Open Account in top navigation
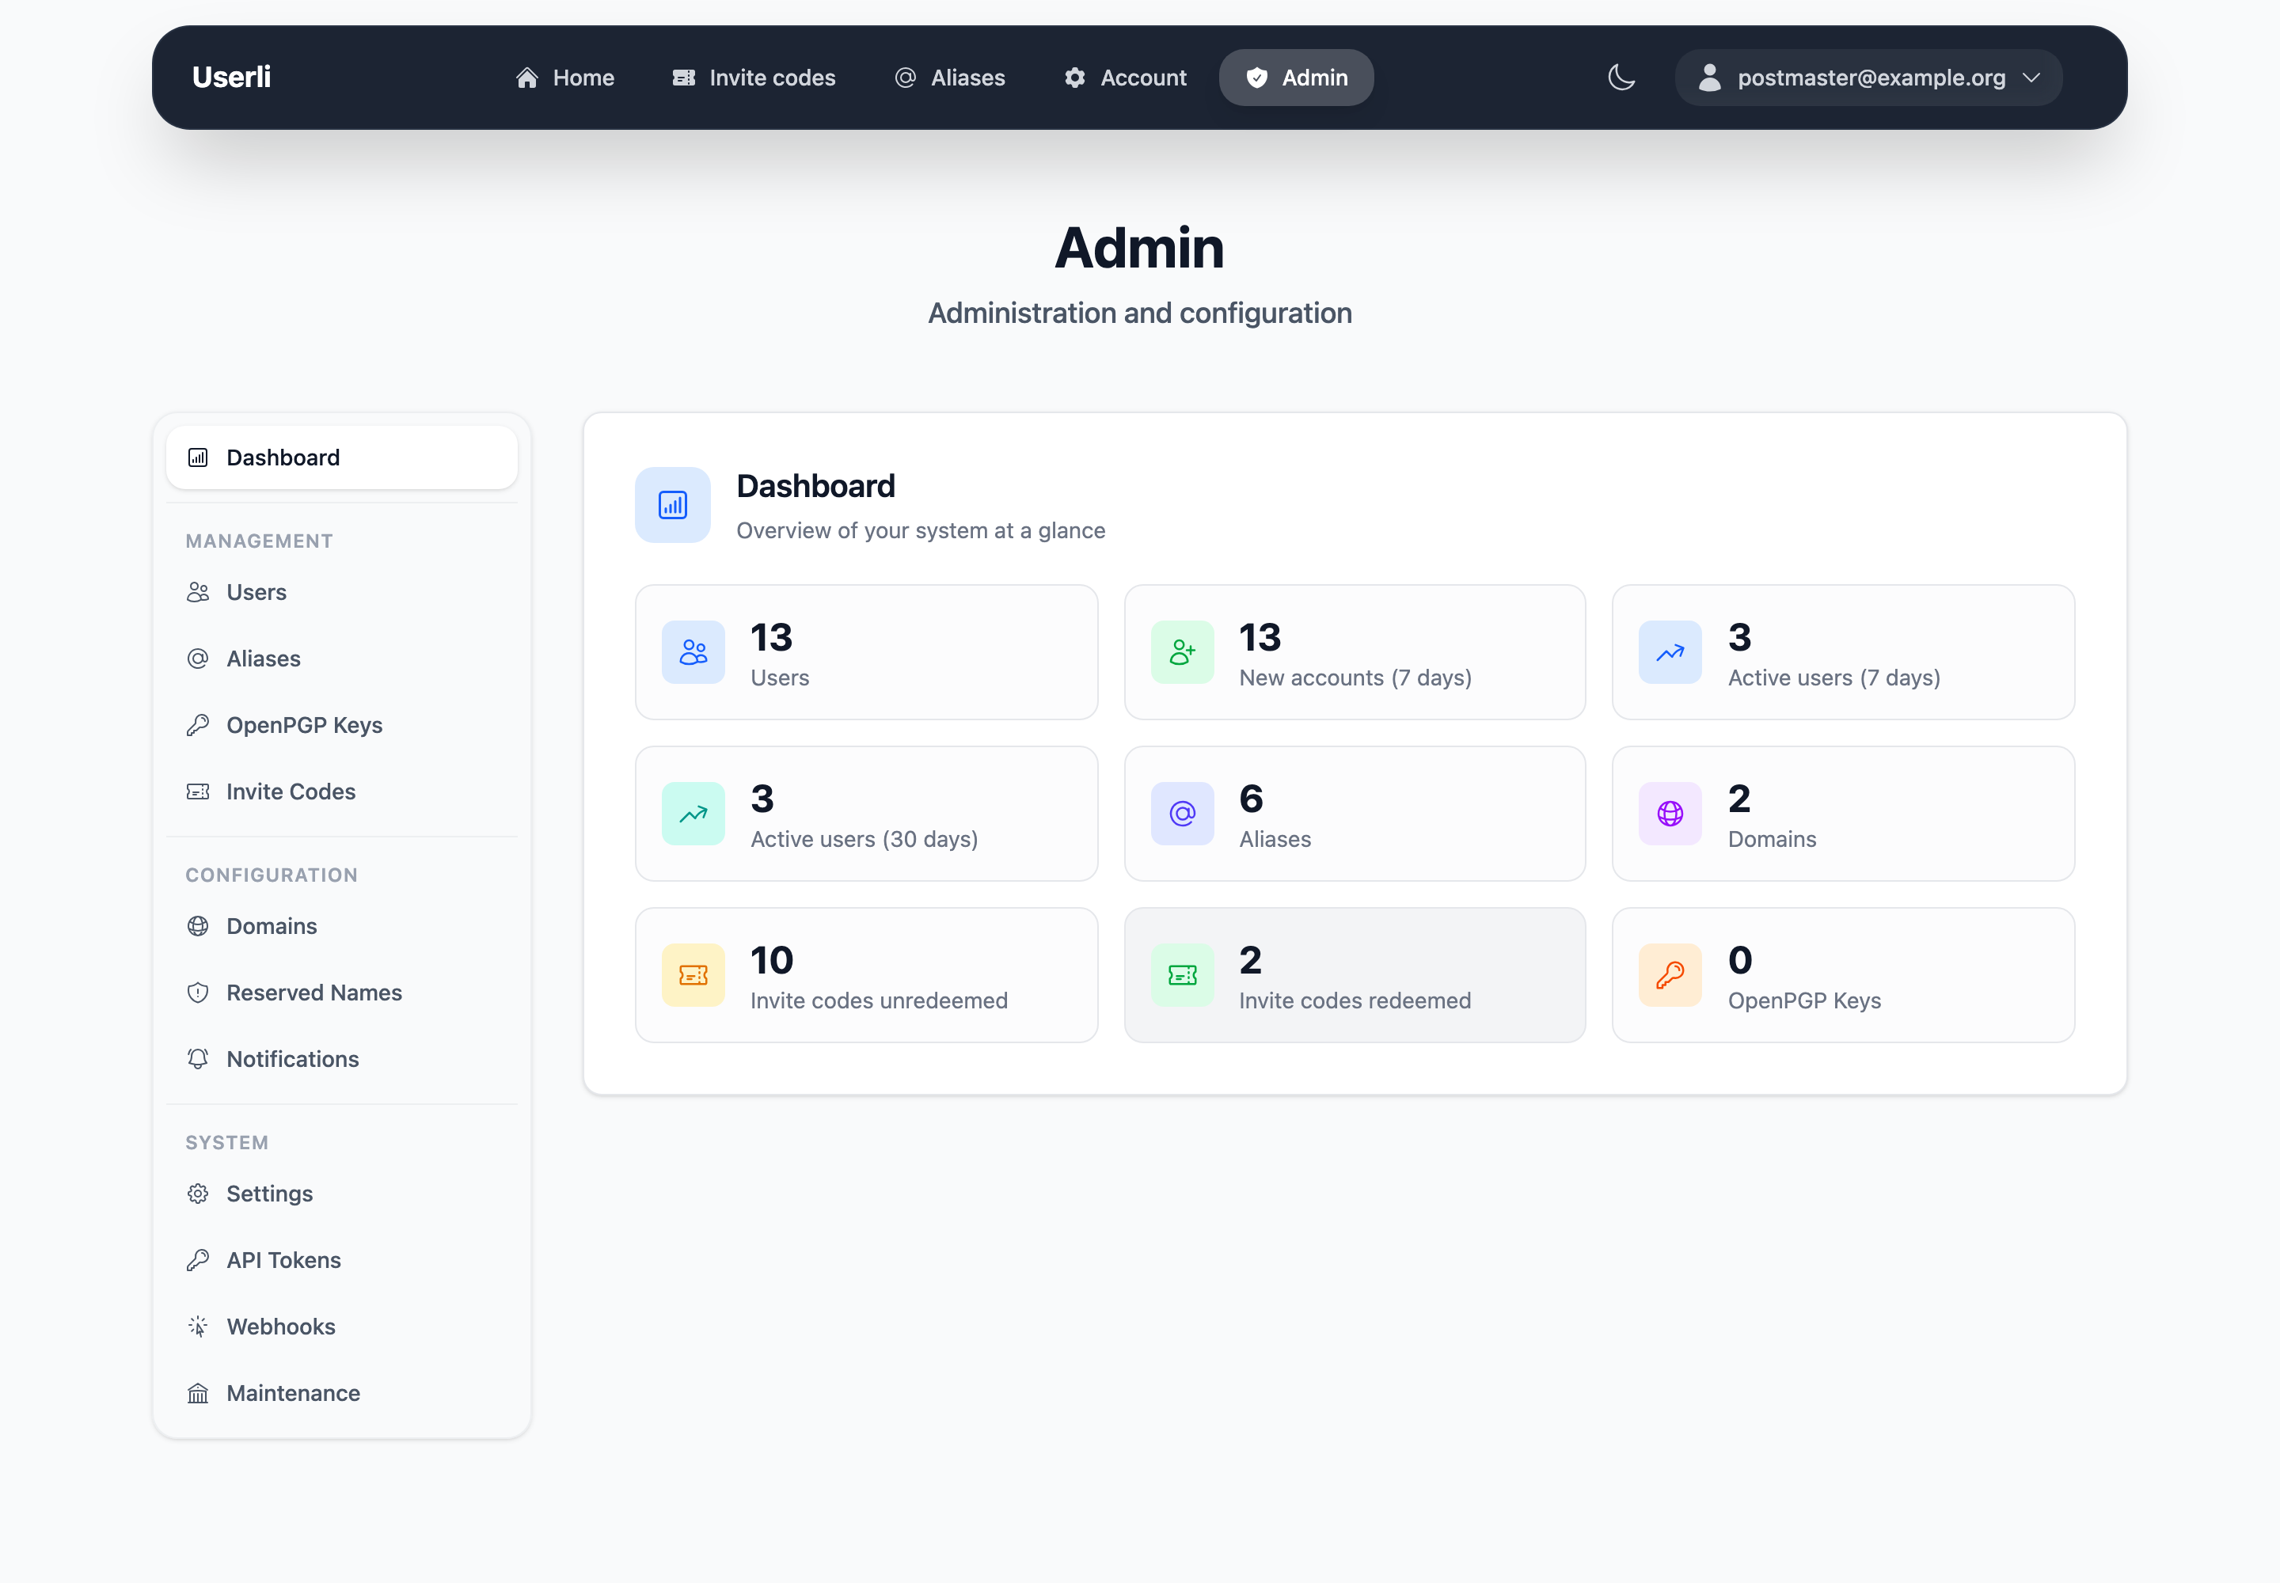 (1125, 78)
